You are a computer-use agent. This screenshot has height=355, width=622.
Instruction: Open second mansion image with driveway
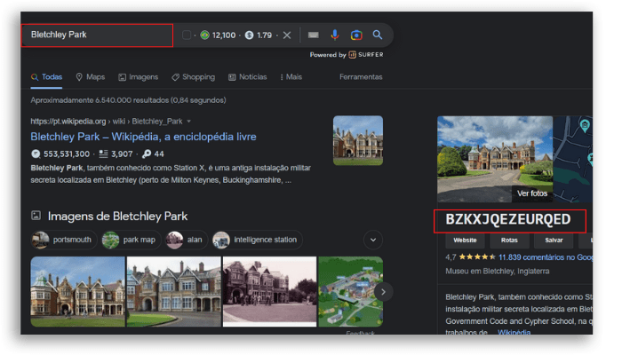174,292
